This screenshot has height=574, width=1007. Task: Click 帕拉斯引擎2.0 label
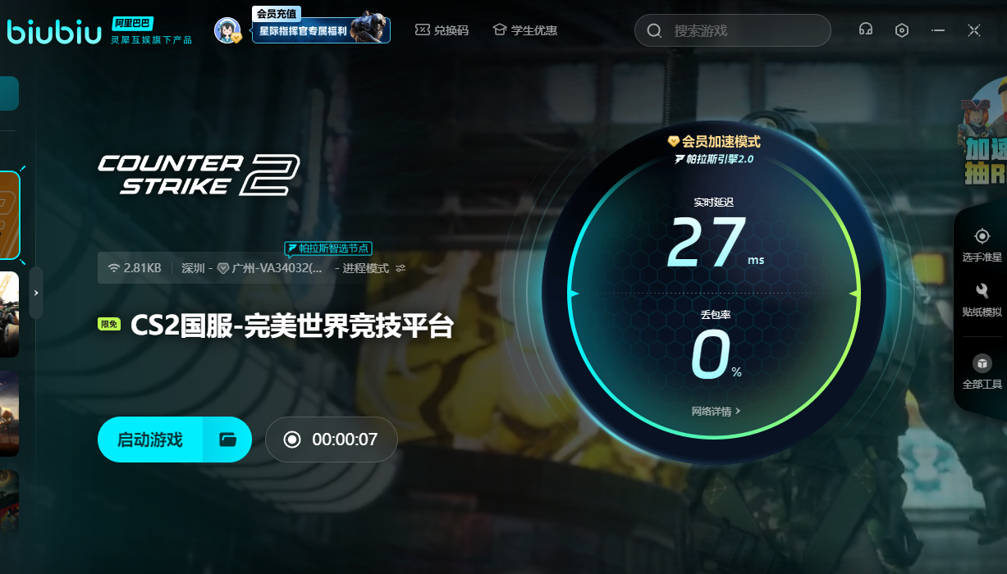tap(714, 158)
